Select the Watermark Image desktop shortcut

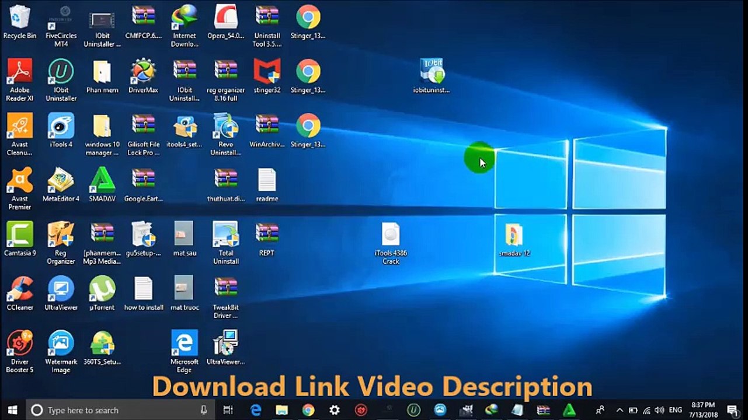point(61,352)
